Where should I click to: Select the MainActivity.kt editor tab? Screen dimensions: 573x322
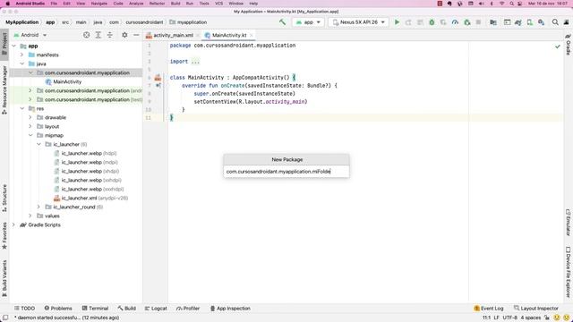229,35
